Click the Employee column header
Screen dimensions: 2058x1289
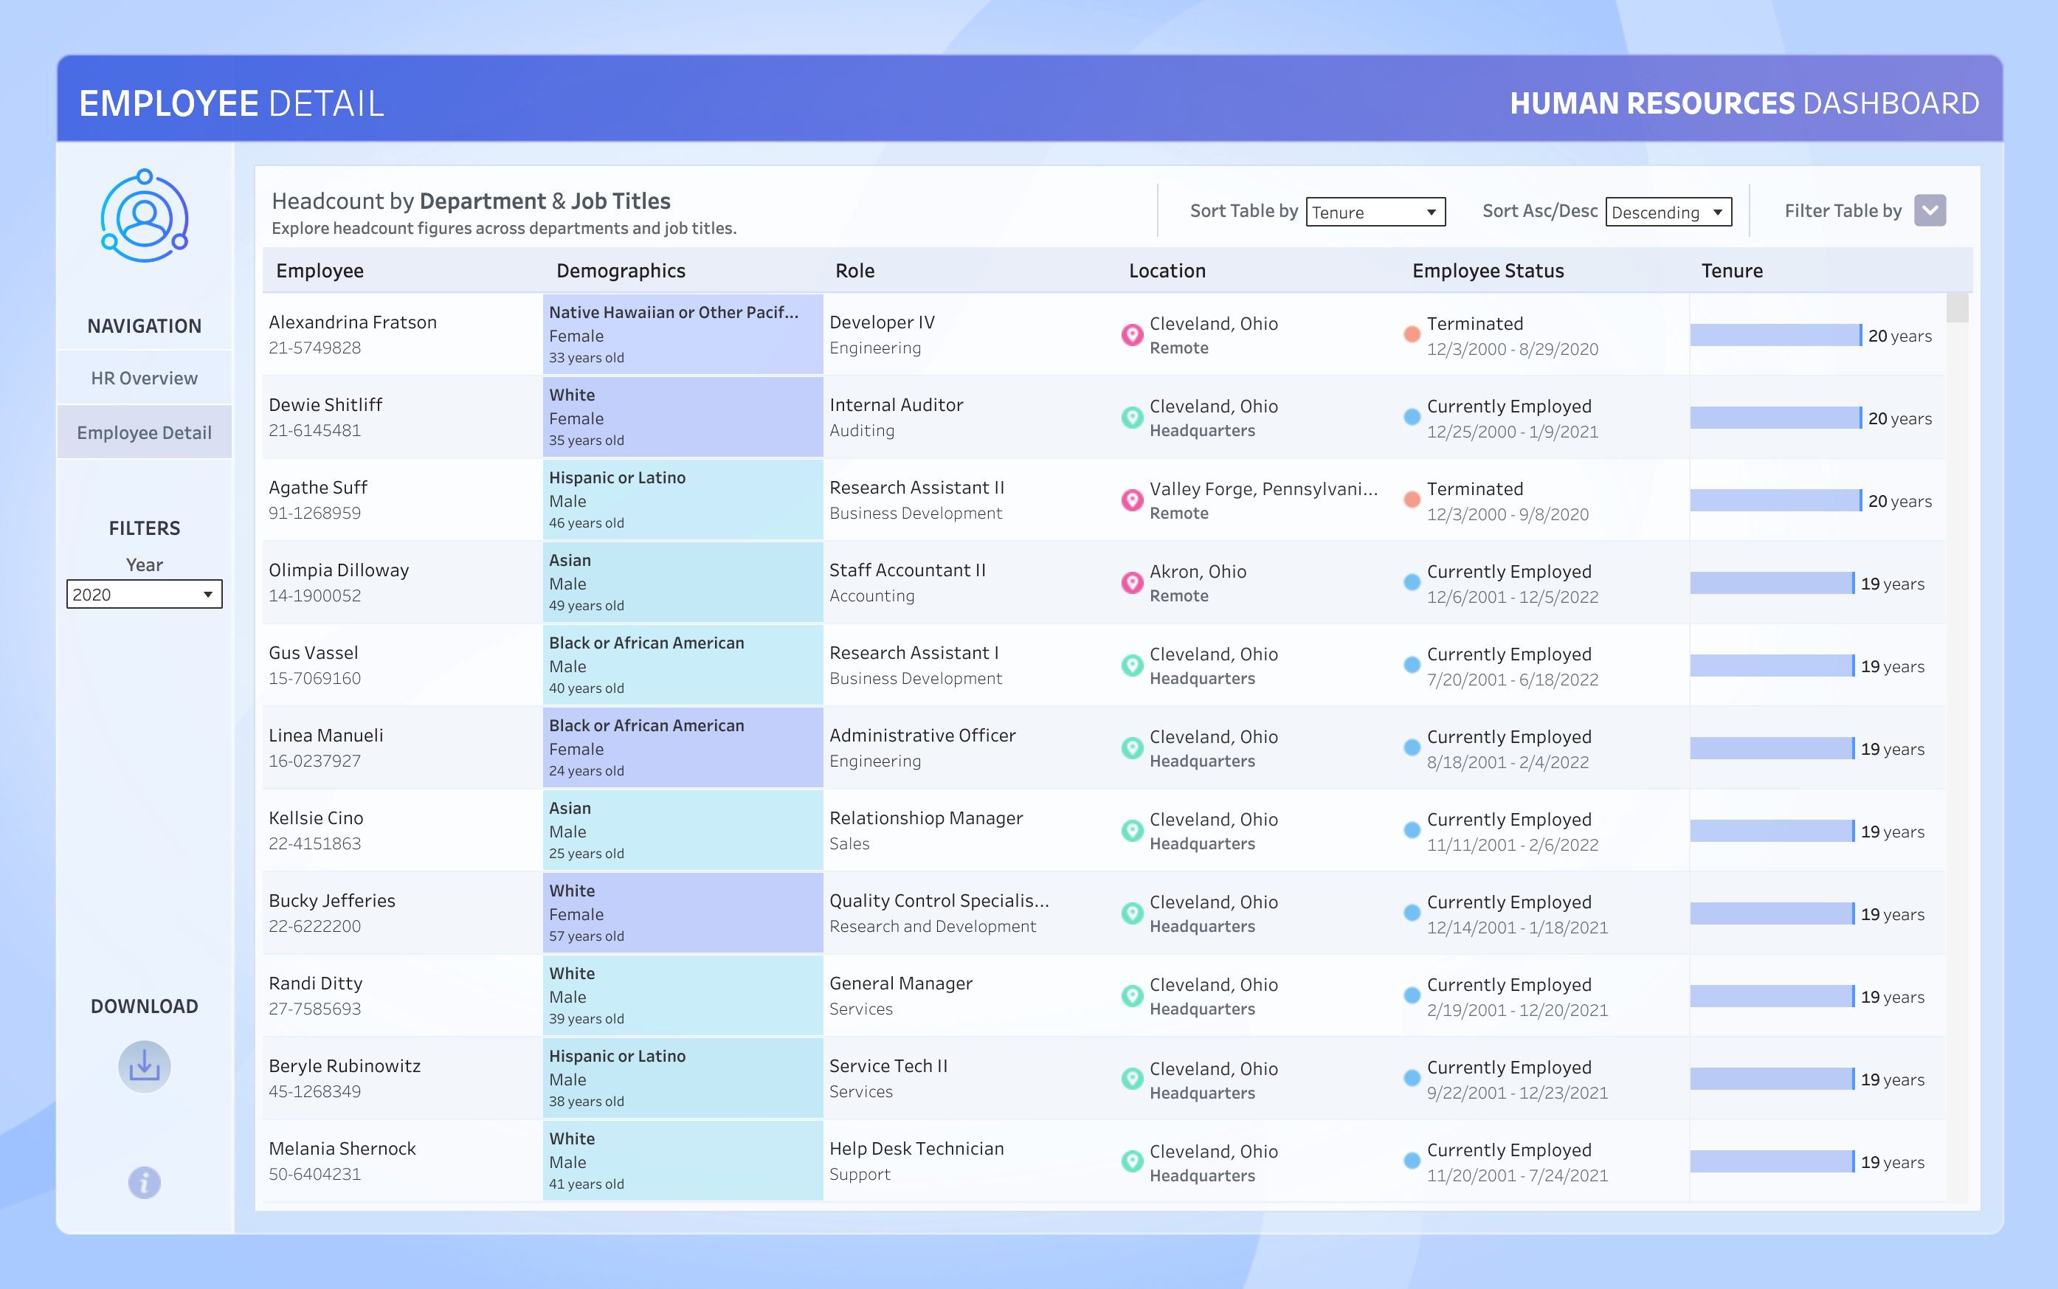320,270
